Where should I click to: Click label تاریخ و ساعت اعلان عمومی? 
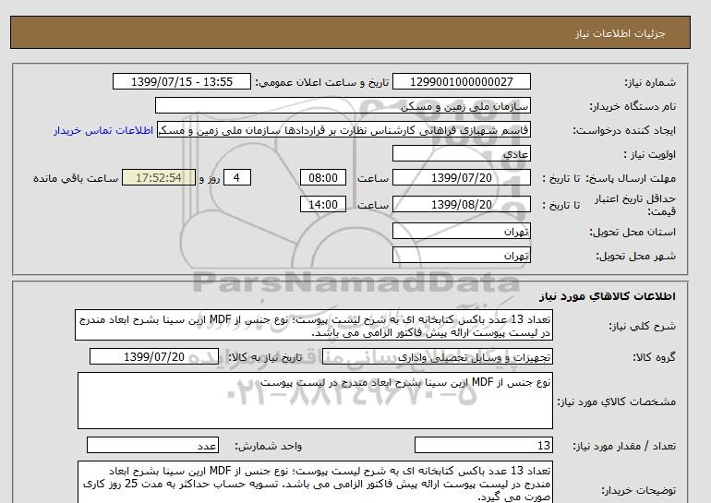pyautogui.click(x=322, y=82)
